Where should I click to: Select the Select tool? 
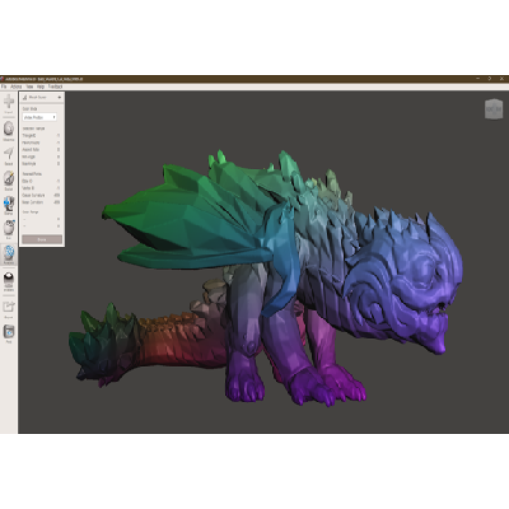pyautogui.click(x=9, y=153)
